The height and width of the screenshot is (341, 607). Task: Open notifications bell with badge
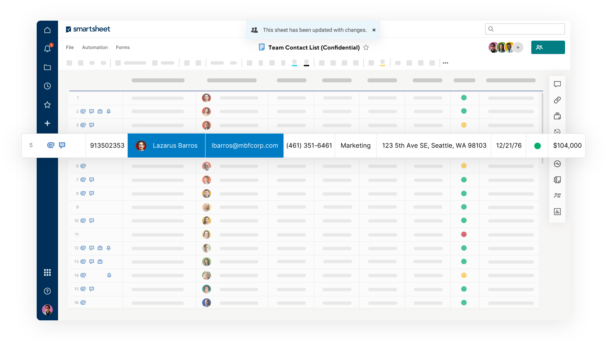coord(47,49)
